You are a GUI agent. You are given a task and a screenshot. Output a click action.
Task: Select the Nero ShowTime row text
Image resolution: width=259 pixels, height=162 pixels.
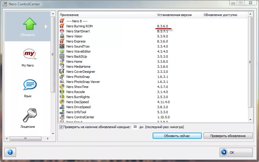coord(77,87)
